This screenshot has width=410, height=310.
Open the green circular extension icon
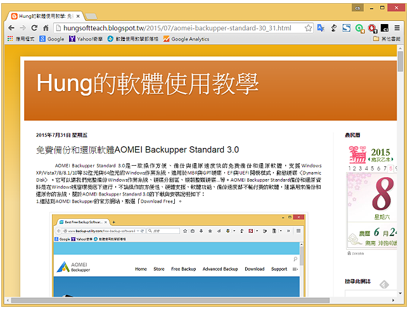click(359, 28)
